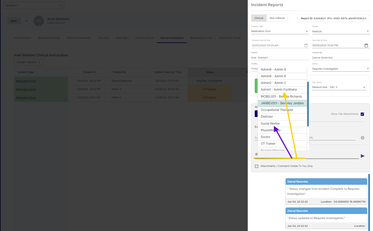The height and width of the screenshot is (231, 373).
Task: Select Social Worker from the mention list
Action: pos(270,123)
